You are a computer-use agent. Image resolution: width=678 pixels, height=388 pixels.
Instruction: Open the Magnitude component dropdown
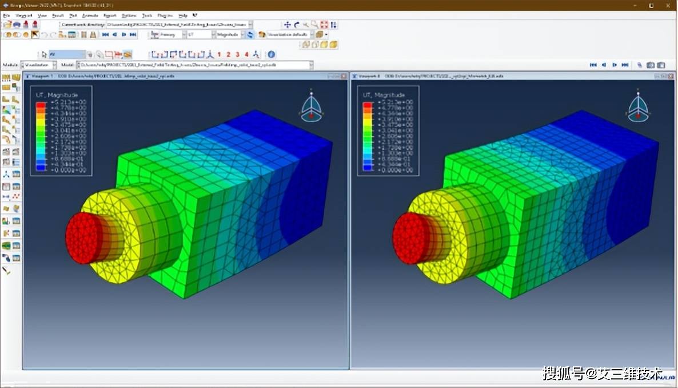point(242,35)
